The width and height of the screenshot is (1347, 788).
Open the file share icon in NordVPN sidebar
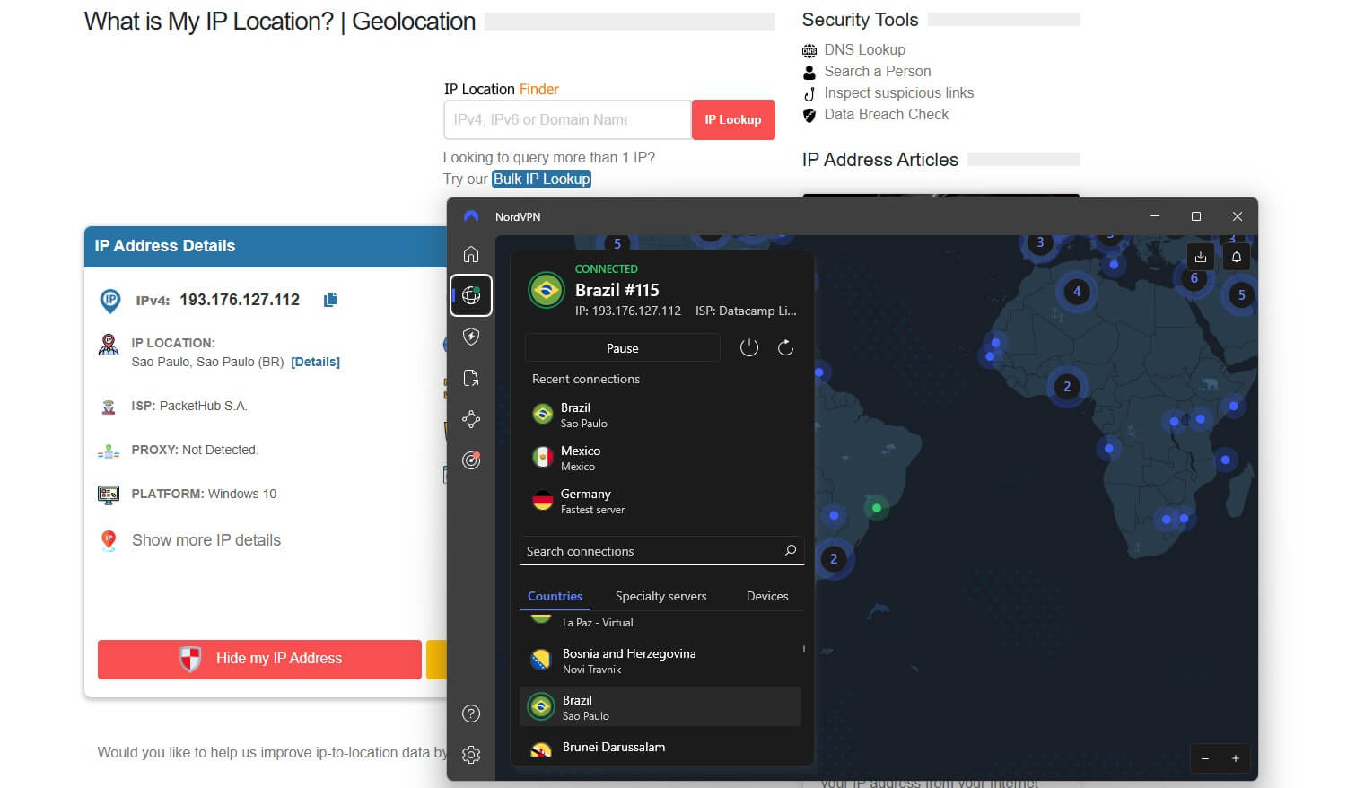(x=471, y=378)
